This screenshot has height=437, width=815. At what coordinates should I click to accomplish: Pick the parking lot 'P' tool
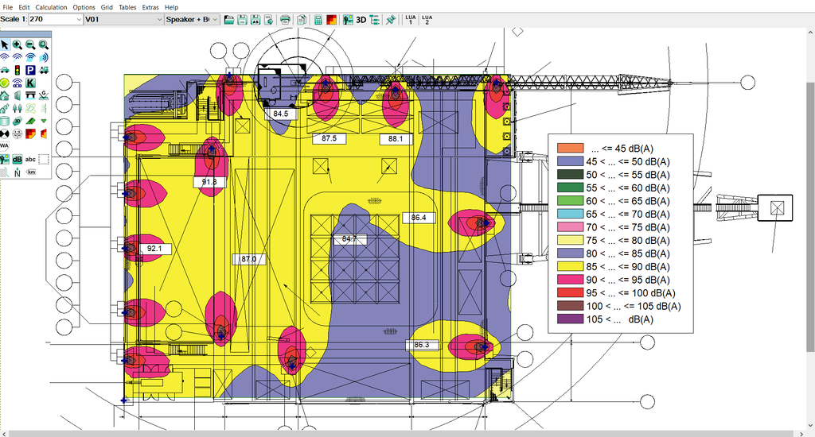pyautogui.click(x=30, y=70)
